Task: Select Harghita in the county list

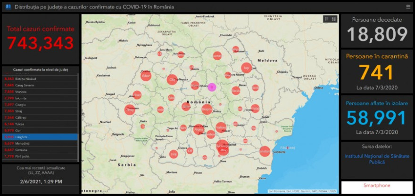Action: tap(40, 137)
